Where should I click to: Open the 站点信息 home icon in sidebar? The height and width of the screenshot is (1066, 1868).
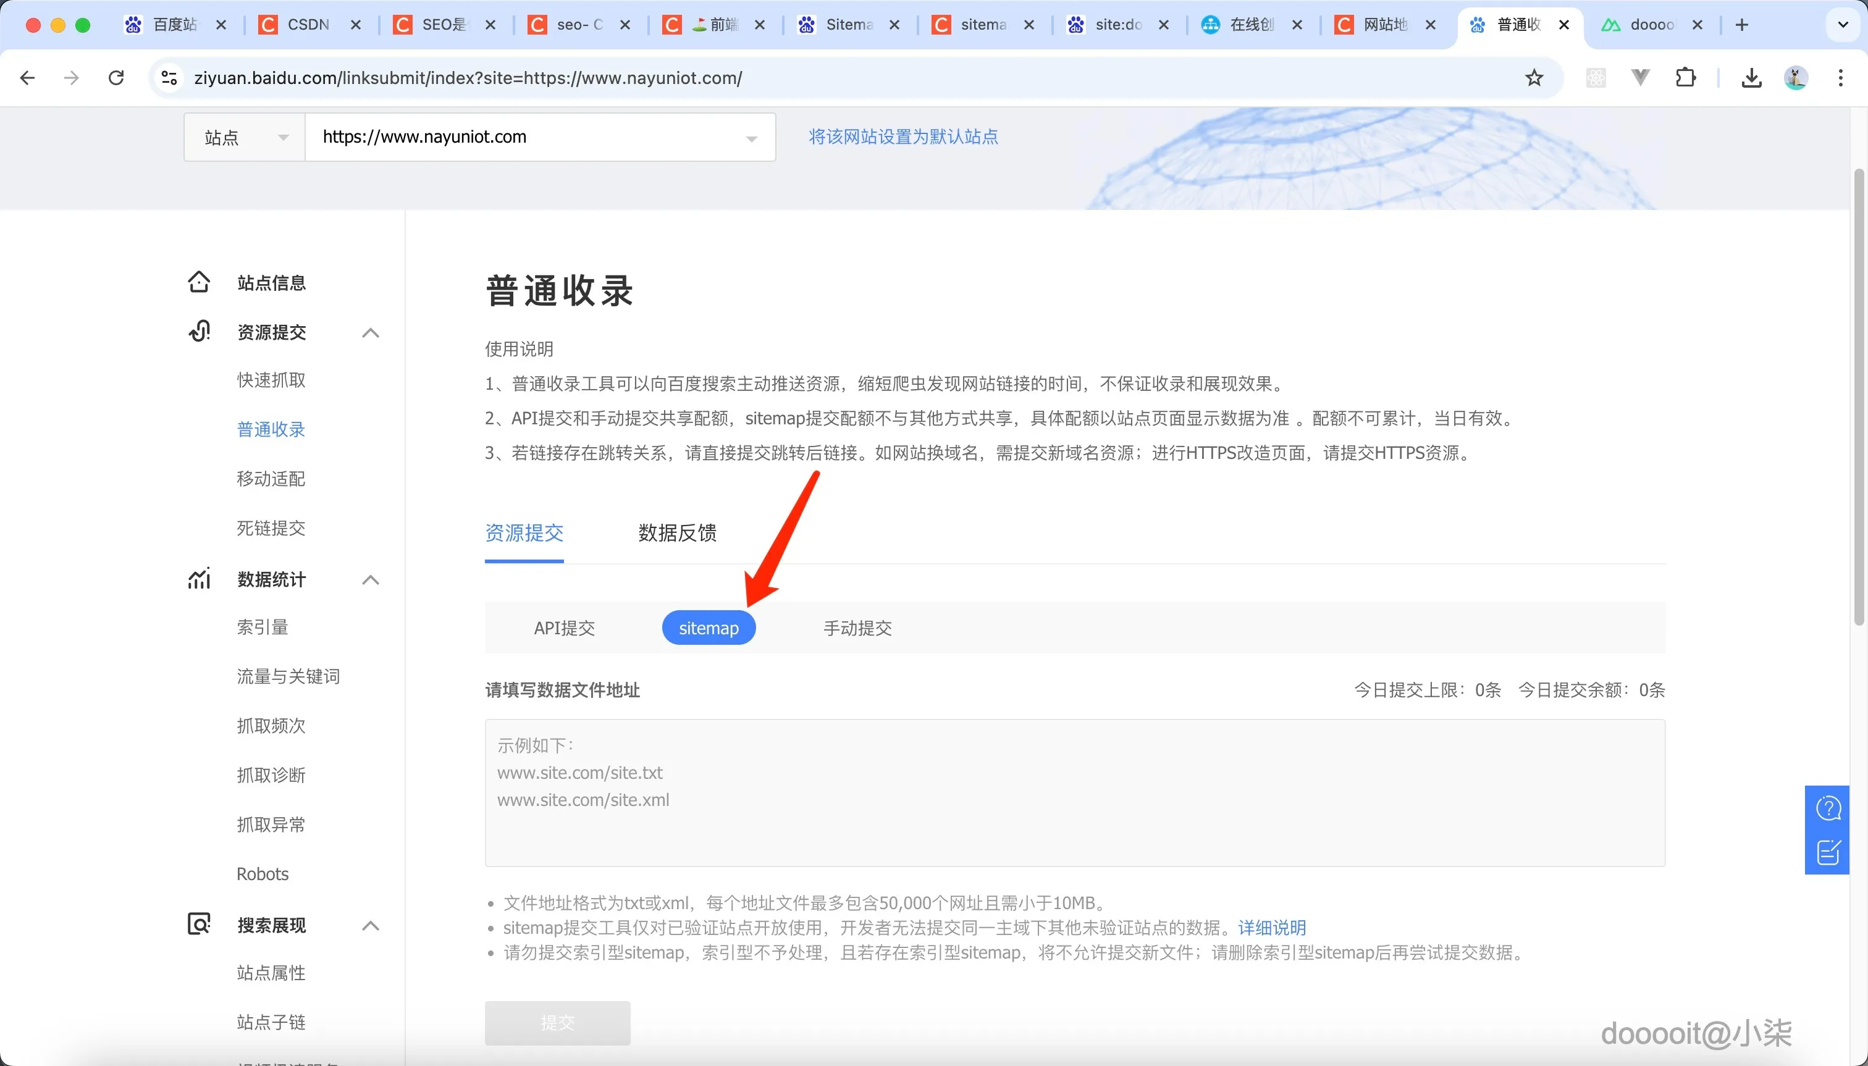pyautogui.click(x=198, y=282)
